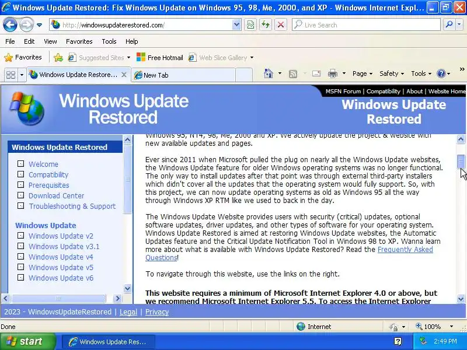Open the Favorites menu
The image size is (467, 350).
[x=79, y=41]
